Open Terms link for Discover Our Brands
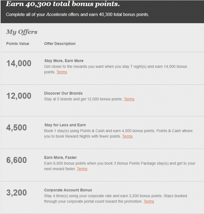 pos(129,99)
